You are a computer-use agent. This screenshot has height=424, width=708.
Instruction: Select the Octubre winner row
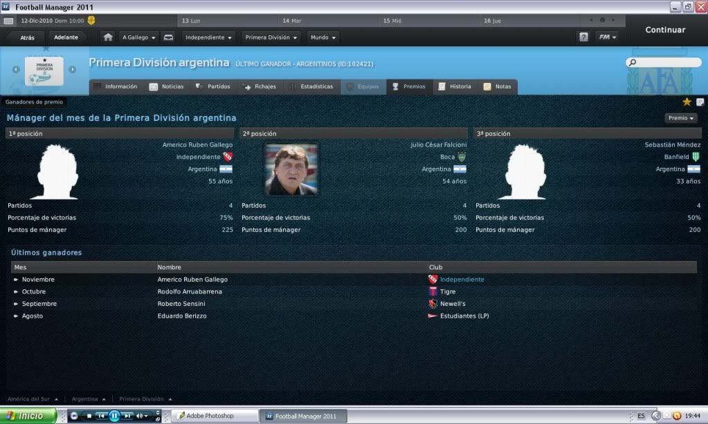(354, 291)
